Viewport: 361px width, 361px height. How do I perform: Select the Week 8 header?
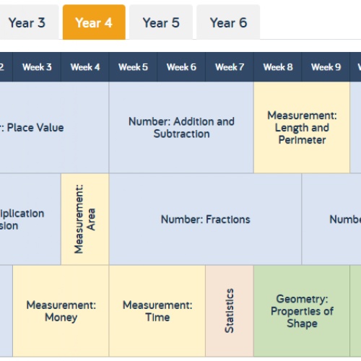coord(277,67)
